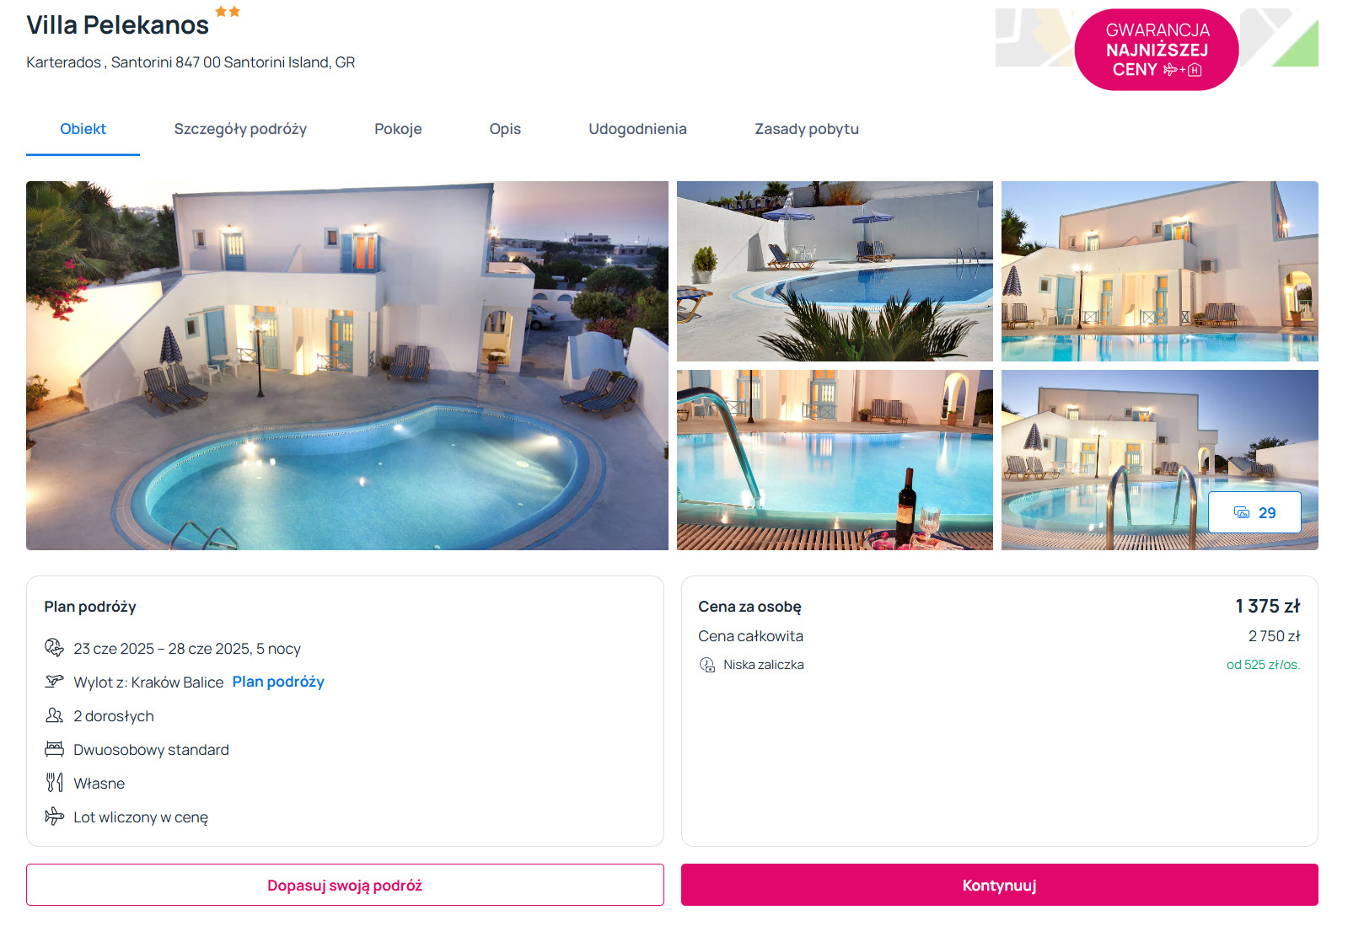Click the Kontynuuj button
The image size is (1348, 926).
point(999,885)
